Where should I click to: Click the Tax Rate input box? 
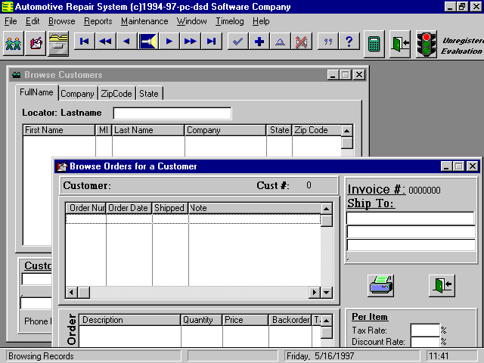424,330
